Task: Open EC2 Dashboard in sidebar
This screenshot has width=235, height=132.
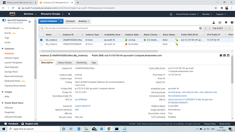Action: 12,28
